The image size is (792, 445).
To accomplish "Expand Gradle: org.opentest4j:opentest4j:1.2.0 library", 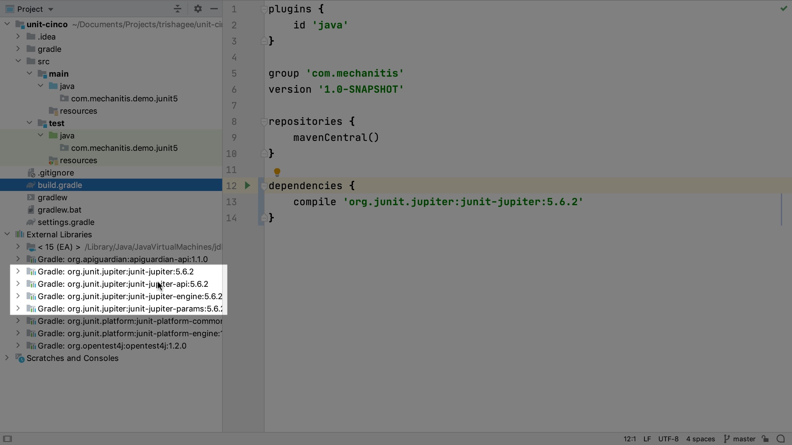I will [x=18, y=345].
